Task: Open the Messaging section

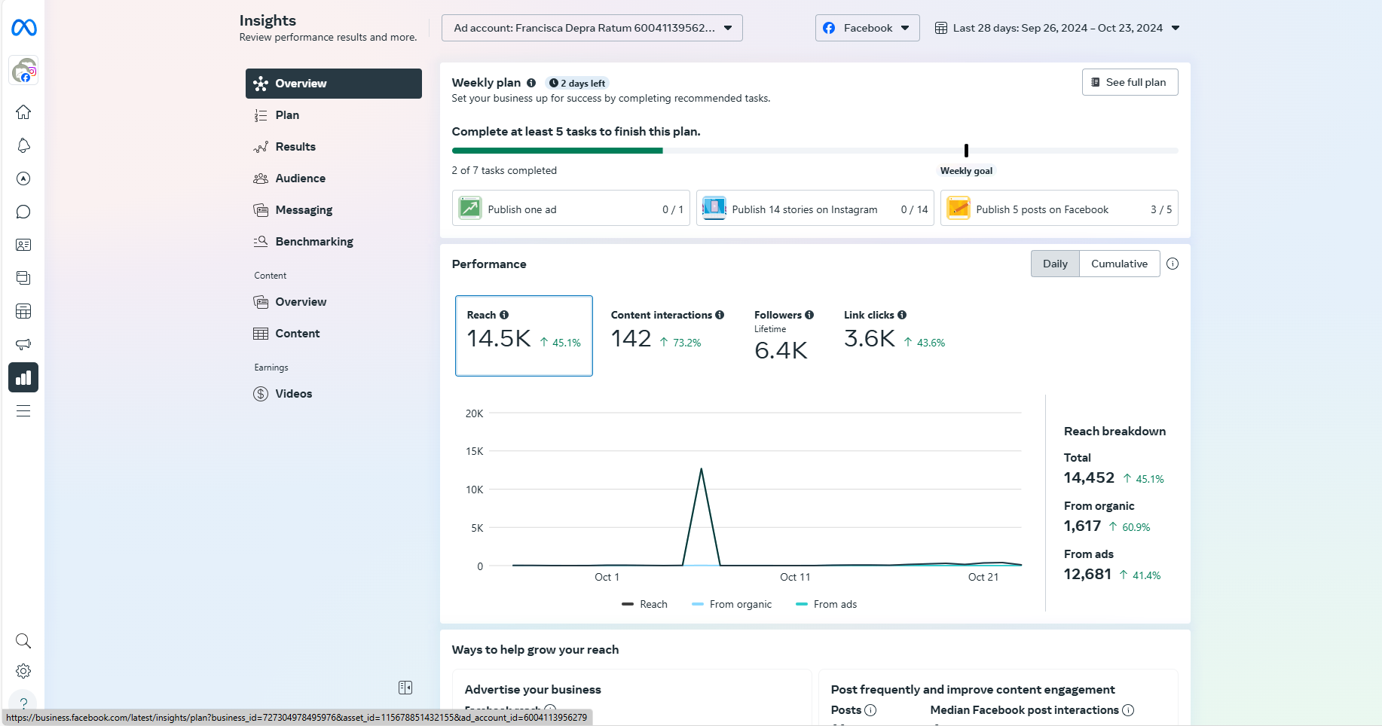Action: point(334,210)
